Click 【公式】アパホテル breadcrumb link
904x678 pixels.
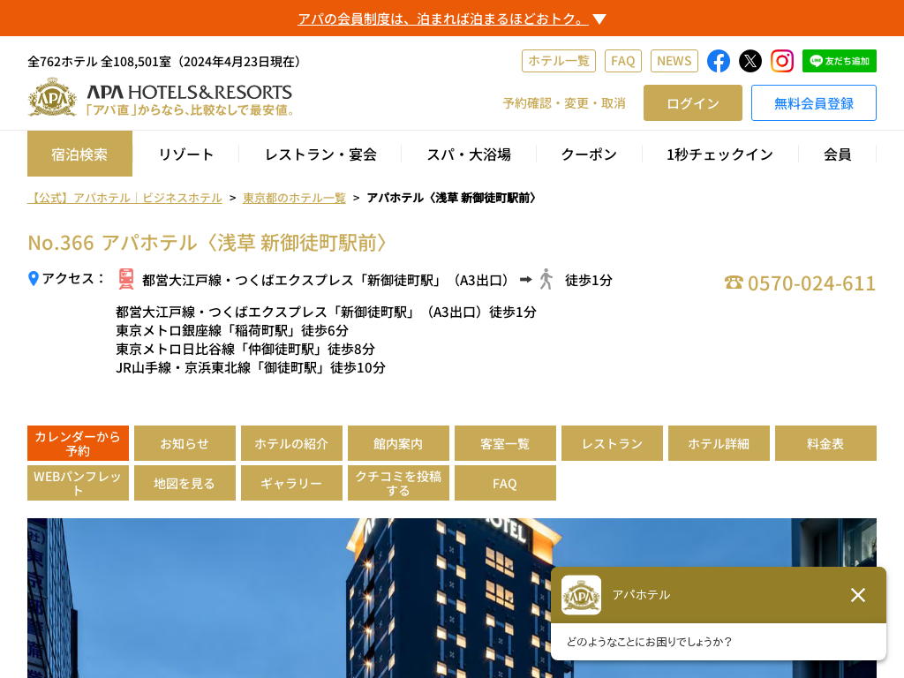pyautogui.click(x=124, y=198)
